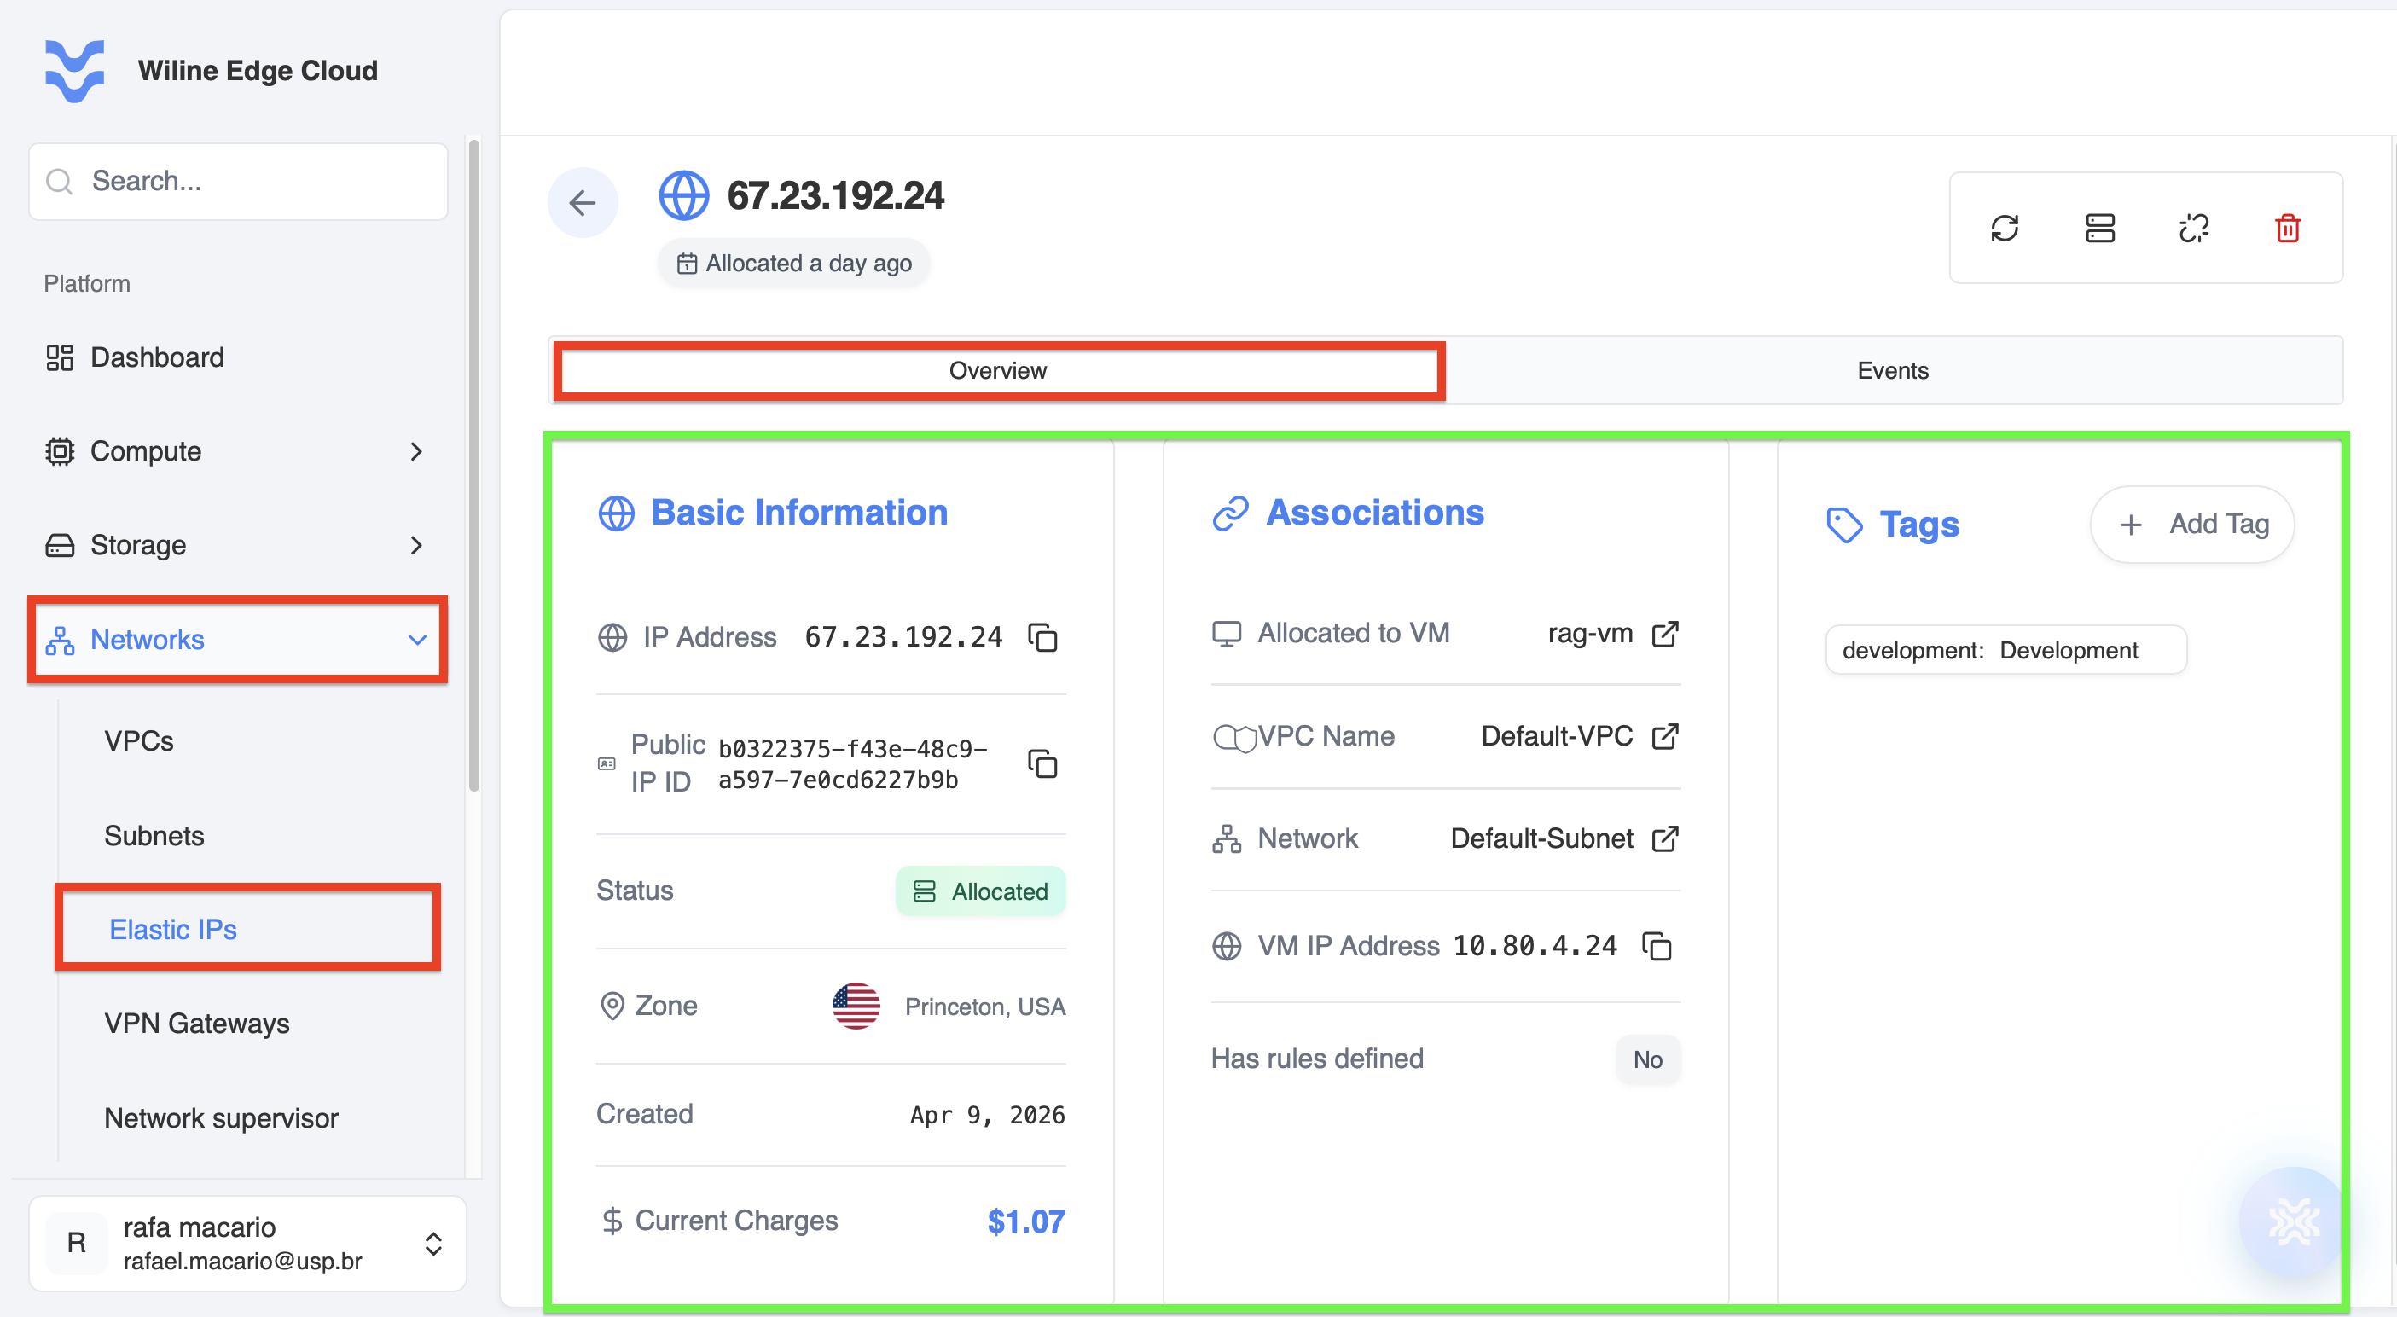Switch to the Overview tab
Image resolution: width=2397 pixels, height=1317 pixels.
[x=998, y=370]
